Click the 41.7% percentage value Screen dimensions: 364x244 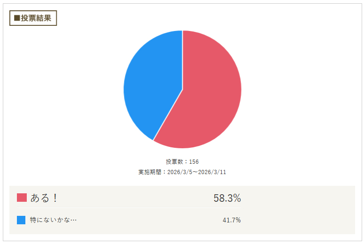[232, 220]
